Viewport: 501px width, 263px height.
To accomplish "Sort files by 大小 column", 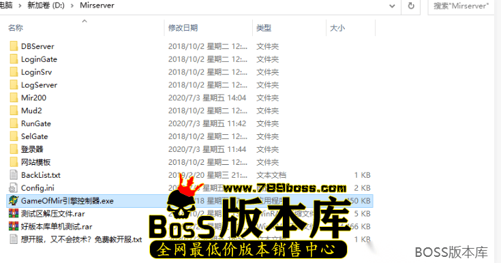I will (337, 28).
